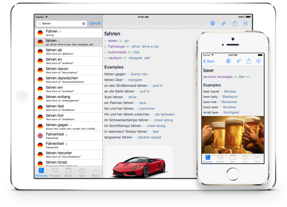Tap the 'commute' translation

click(x=147, y=109)
